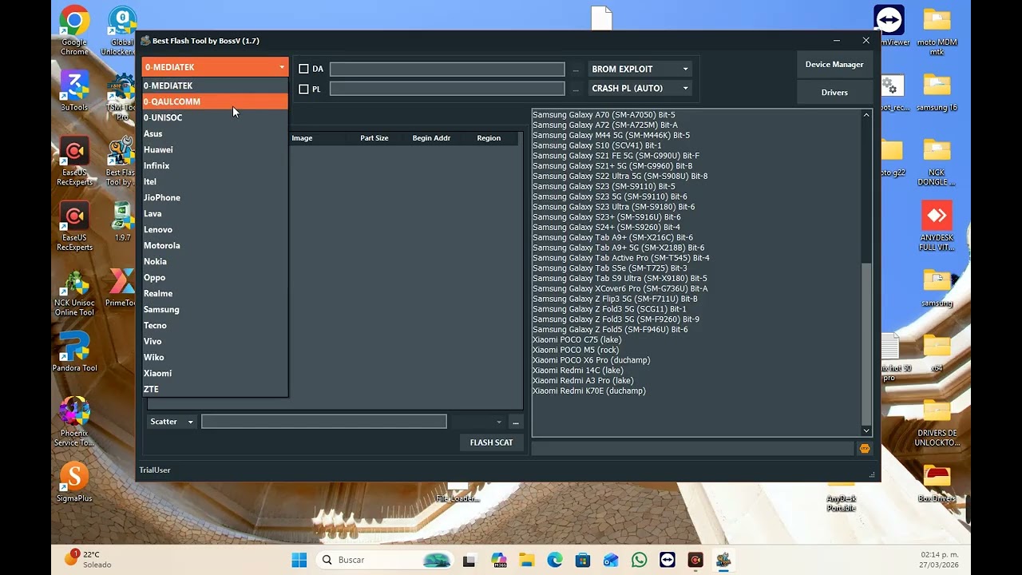The height and width of the screenshot is (575, 1022).
Task: Enable the DA checkbox
Action: point(303,69)
